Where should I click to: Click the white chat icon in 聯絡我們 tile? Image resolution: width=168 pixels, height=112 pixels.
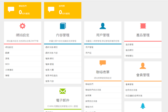click(x=11, y=9)
